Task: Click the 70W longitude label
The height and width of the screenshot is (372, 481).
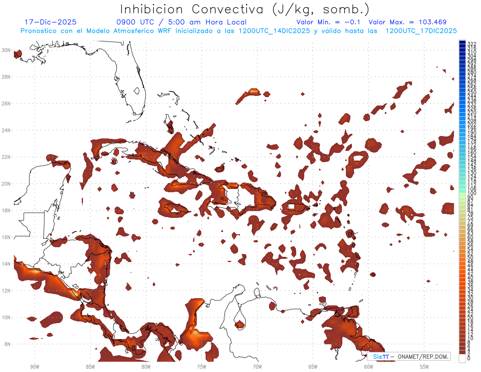Action: point(257,367)
